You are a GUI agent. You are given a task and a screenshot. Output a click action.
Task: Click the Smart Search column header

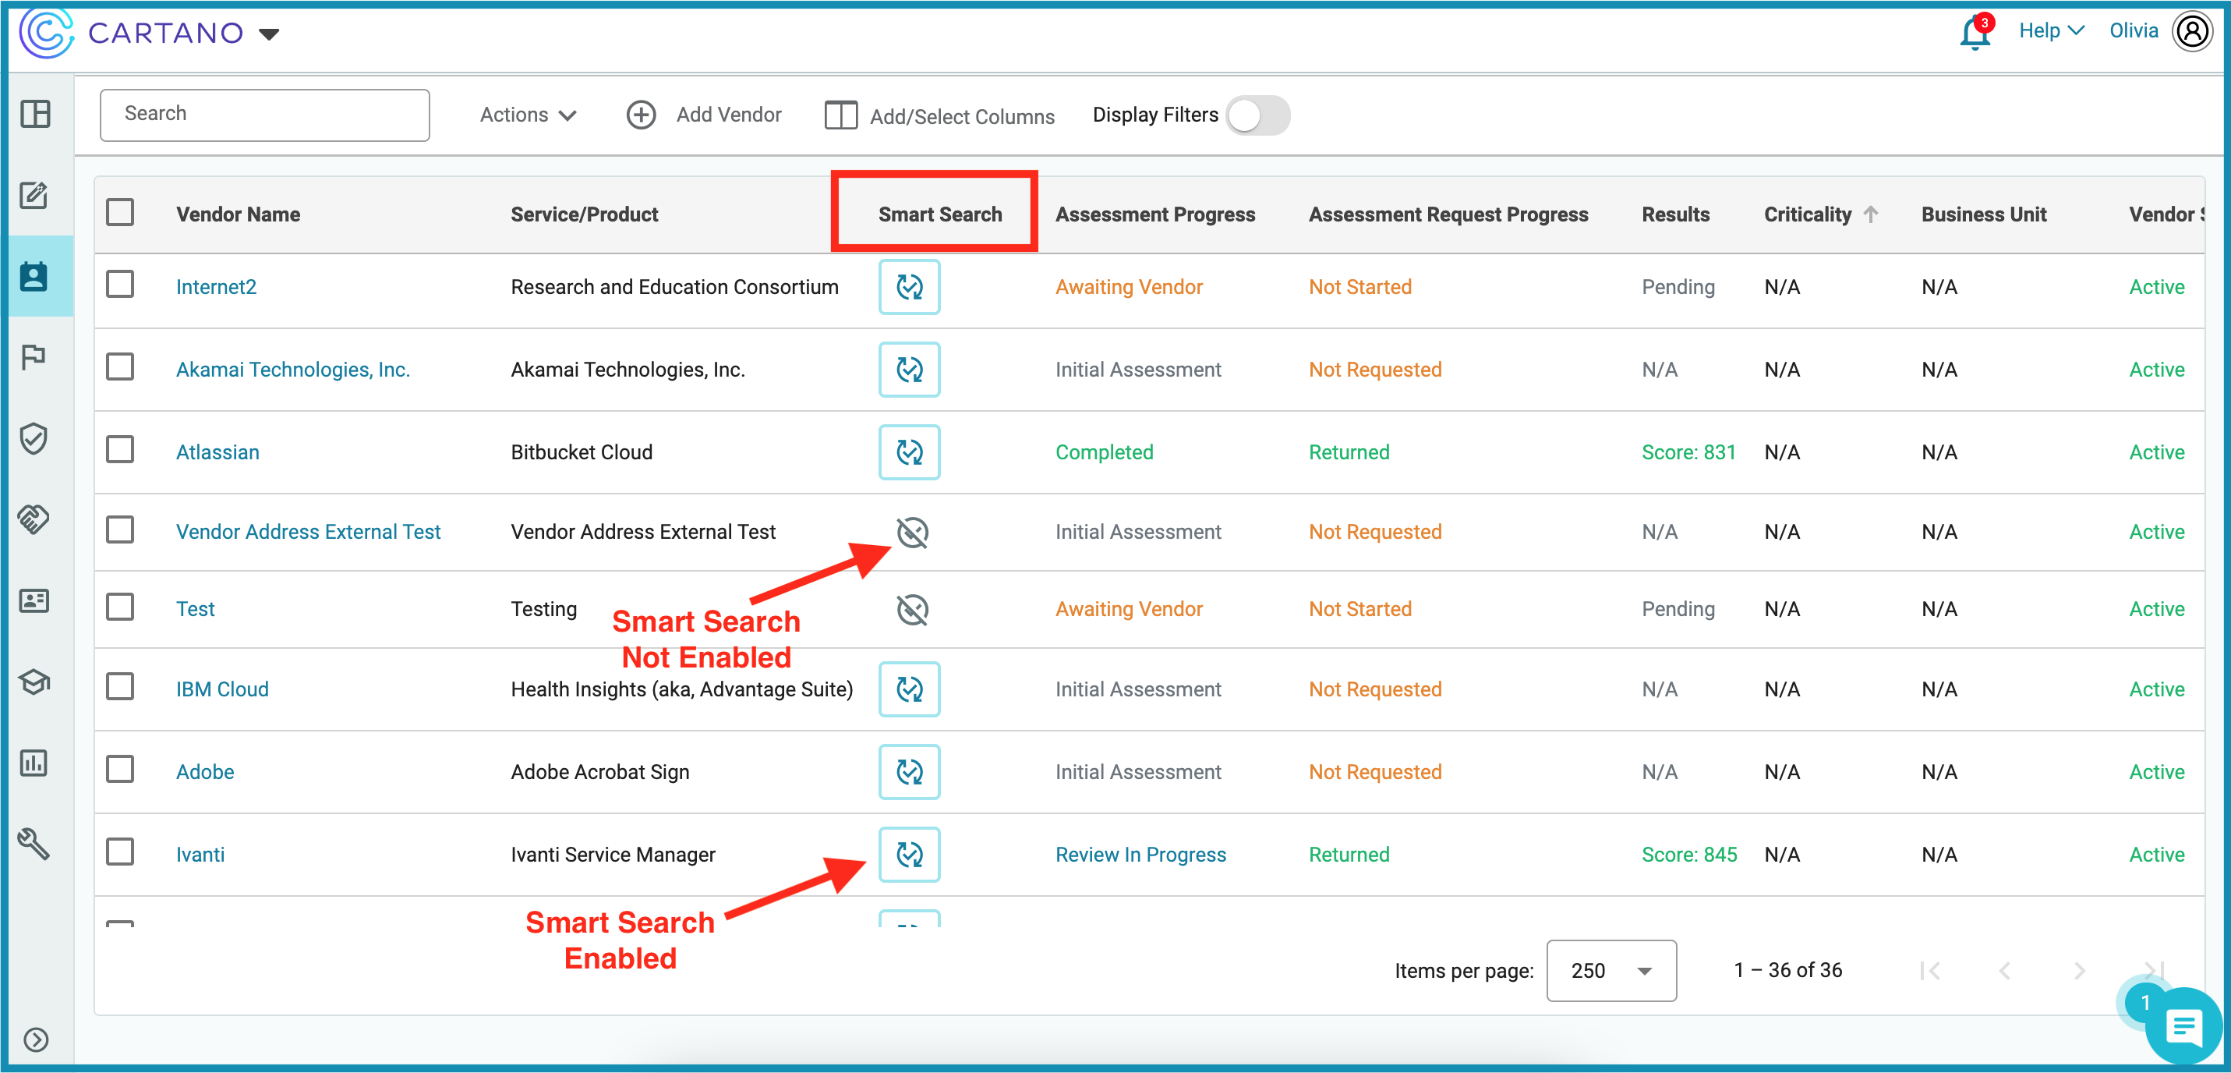pyautogui.click(x=939, y=214)
